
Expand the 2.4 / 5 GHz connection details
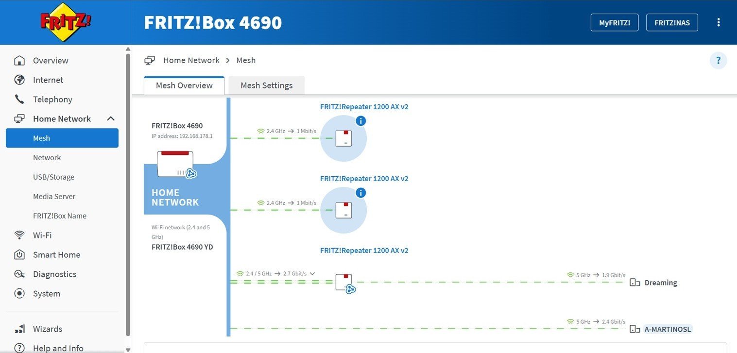click(312, 273)
